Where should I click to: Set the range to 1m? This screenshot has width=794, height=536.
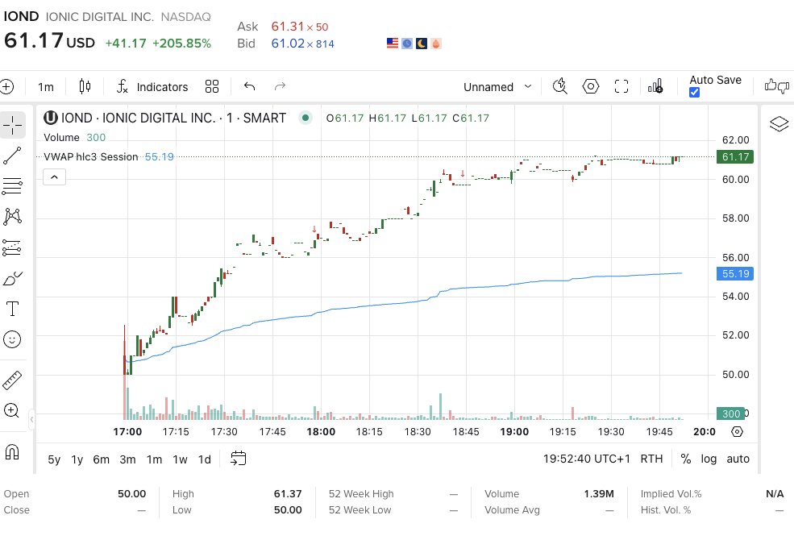click(x=155, y=459)
